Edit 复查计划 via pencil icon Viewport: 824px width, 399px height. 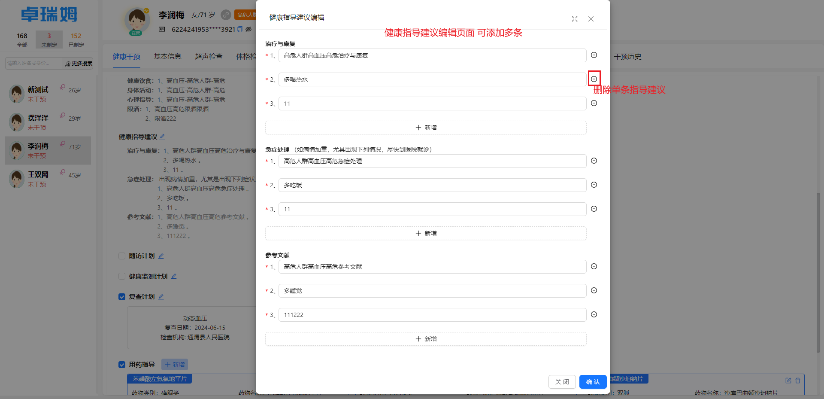(x=161, y=296)
